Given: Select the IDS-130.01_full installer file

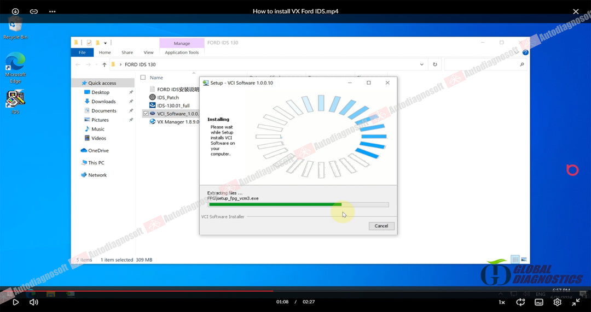Looking at the screenshot, I should click(170, 106).
